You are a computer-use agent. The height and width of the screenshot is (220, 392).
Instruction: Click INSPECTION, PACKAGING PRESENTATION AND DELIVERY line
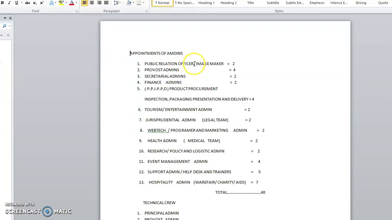[x=199, y=99]
